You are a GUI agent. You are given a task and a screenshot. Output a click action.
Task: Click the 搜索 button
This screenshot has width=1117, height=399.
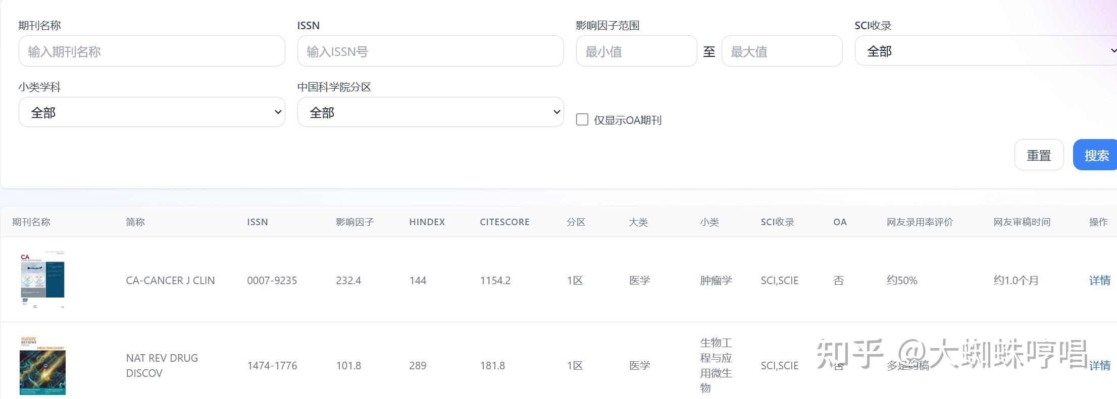pos(1096,155)
